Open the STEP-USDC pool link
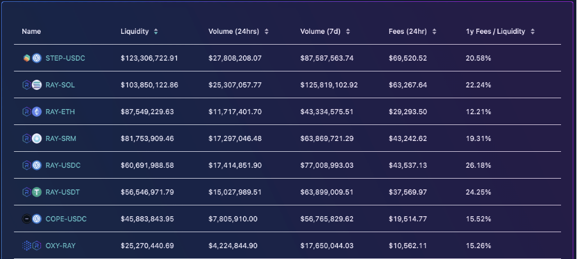Image resolution: width=577 pixels, height=259 pixels. [65, 58]
